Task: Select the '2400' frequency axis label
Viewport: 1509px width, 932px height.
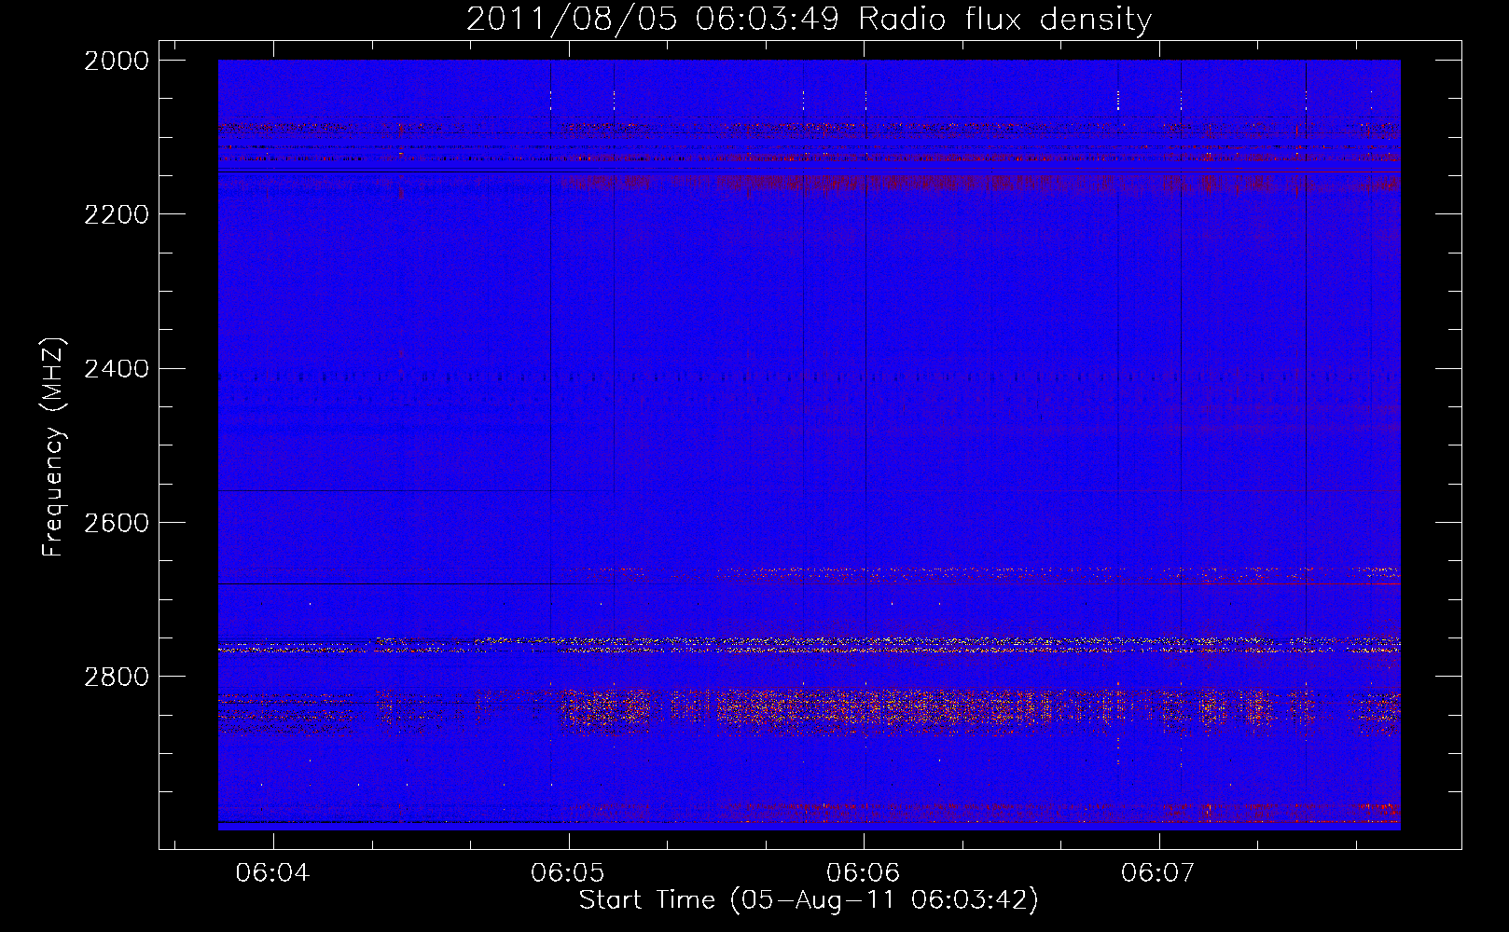Action: tap(117, 369)
